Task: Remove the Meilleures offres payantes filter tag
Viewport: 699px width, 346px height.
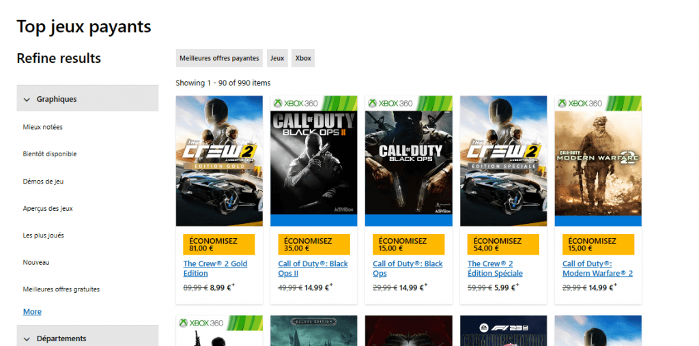Action: 219,59
